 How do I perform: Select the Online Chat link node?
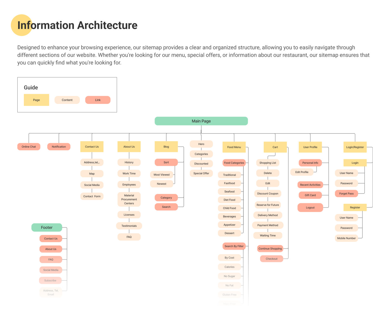coord(29,147)
